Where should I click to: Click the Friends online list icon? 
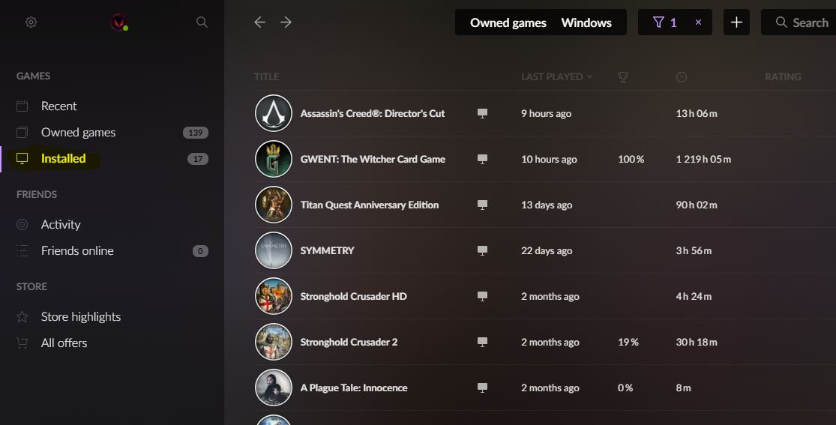pos(22,250)
